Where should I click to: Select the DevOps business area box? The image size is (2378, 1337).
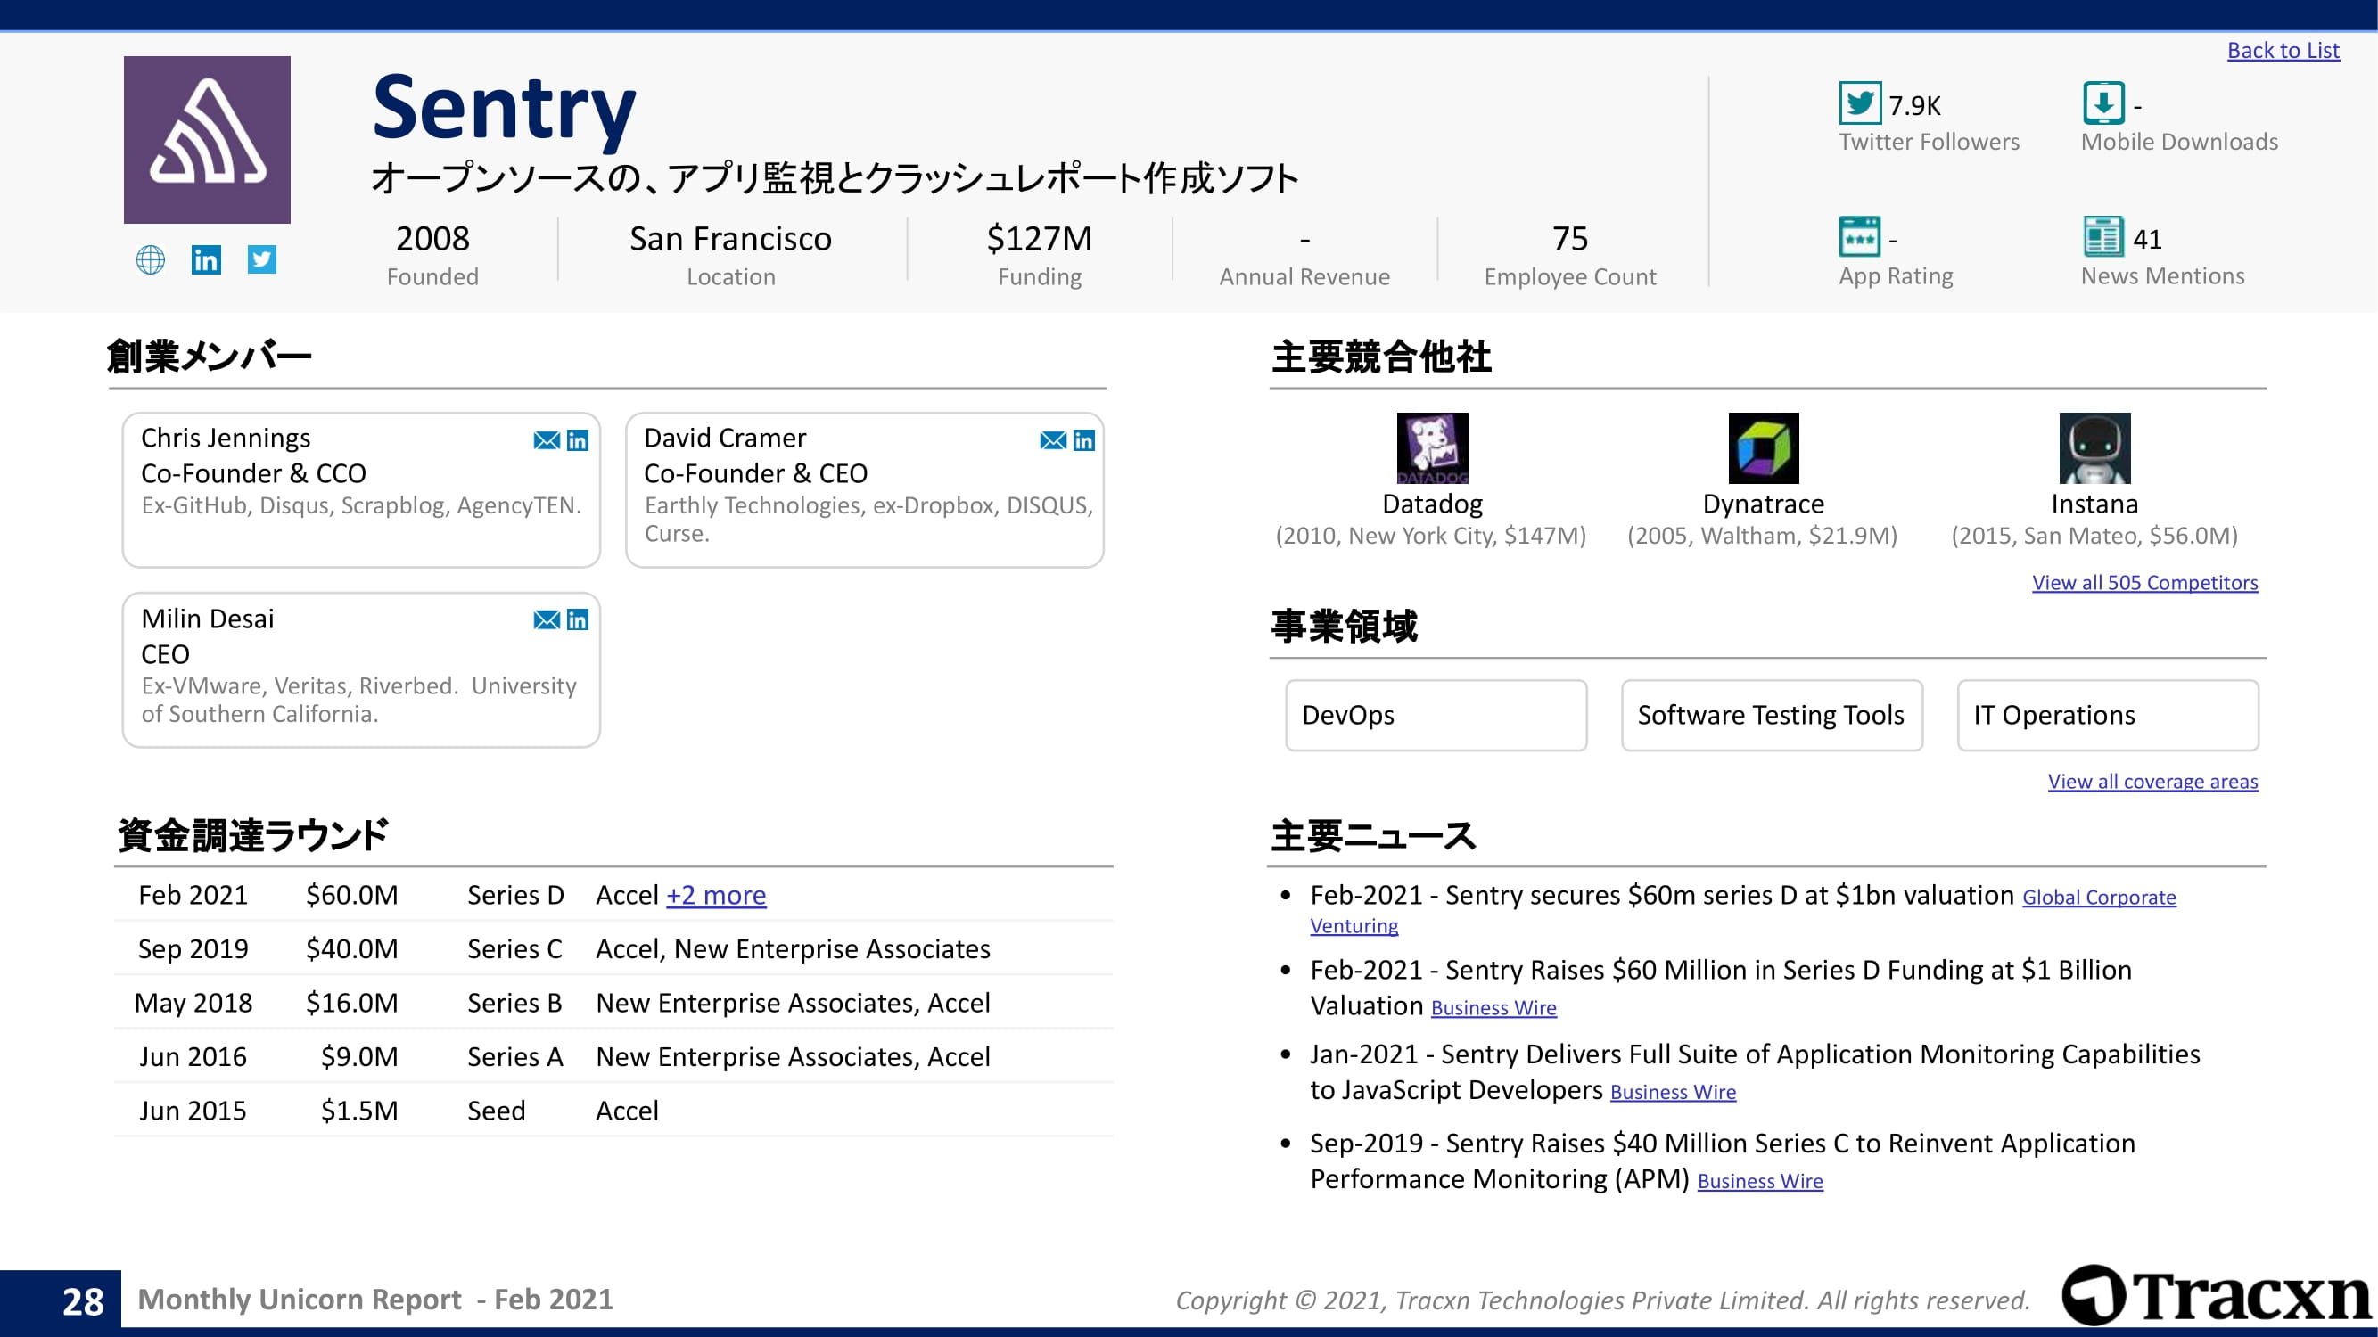1436,716
